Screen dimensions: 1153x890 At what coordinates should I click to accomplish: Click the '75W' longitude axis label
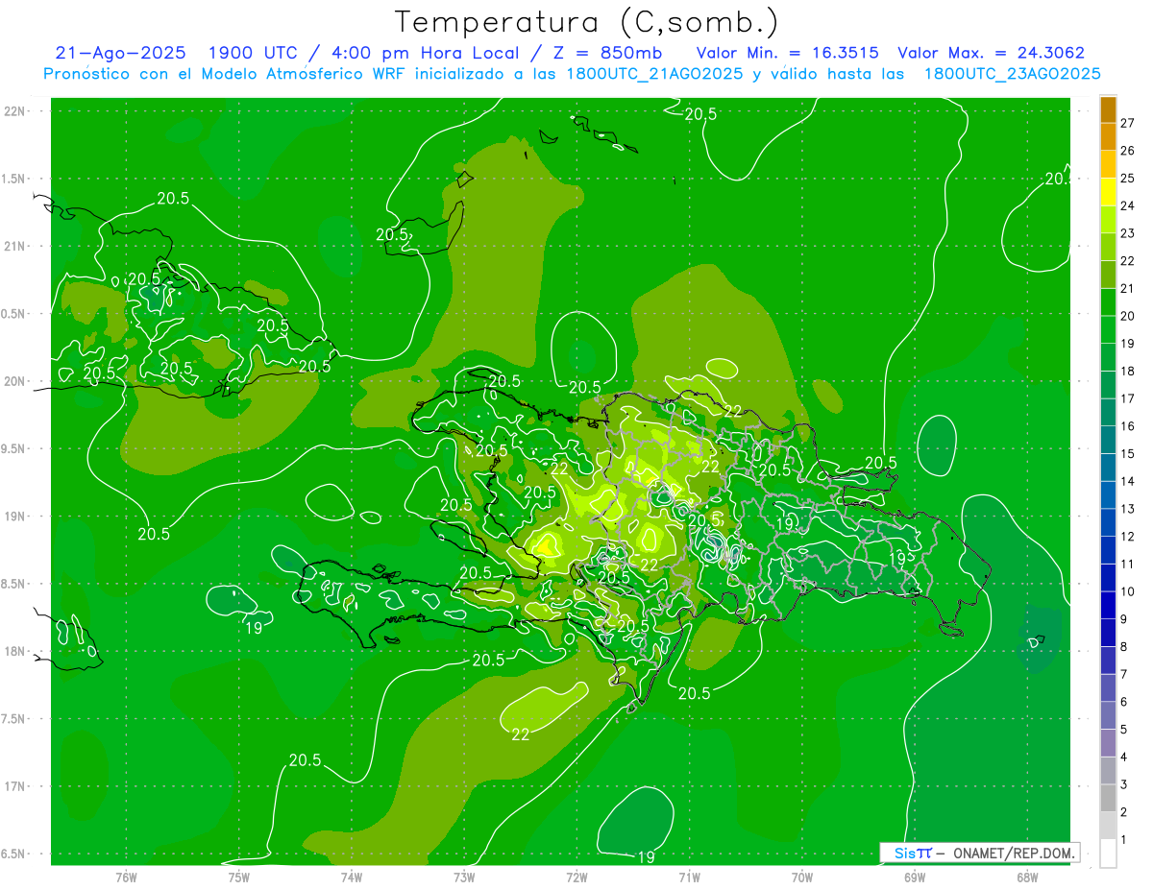238,877
